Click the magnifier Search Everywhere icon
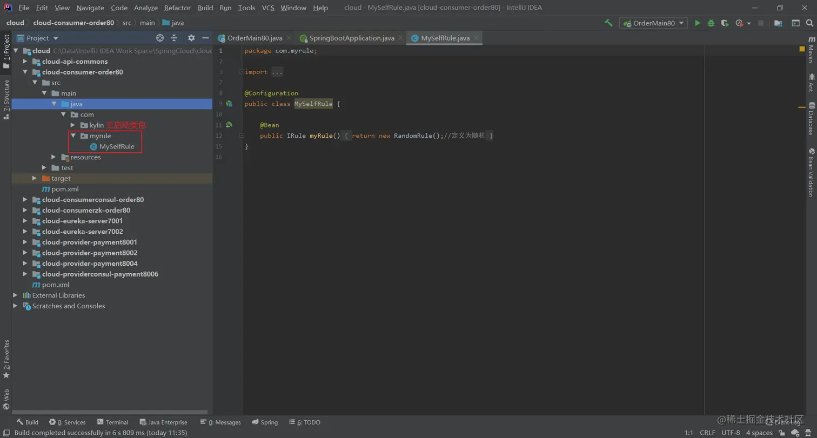Viewport: 817px width, 438px height. point(808,23)
